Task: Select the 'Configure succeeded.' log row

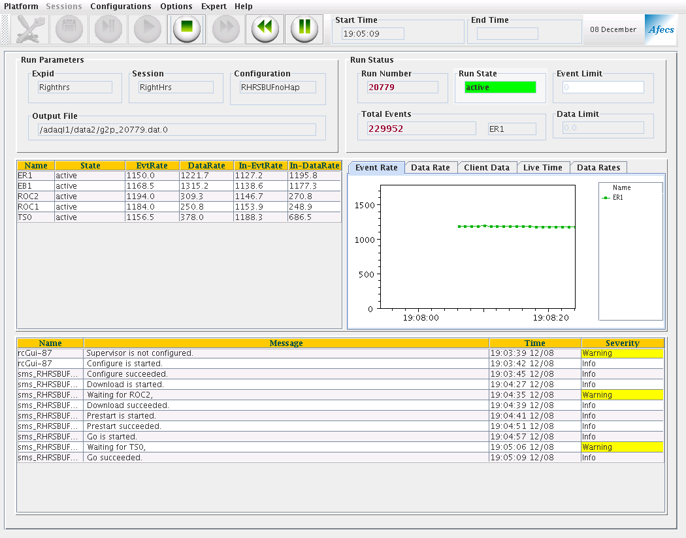Action: coord(340,374)
